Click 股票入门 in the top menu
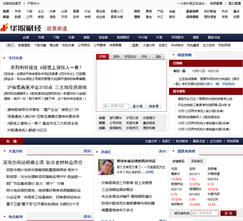 [x=117, y=11]
